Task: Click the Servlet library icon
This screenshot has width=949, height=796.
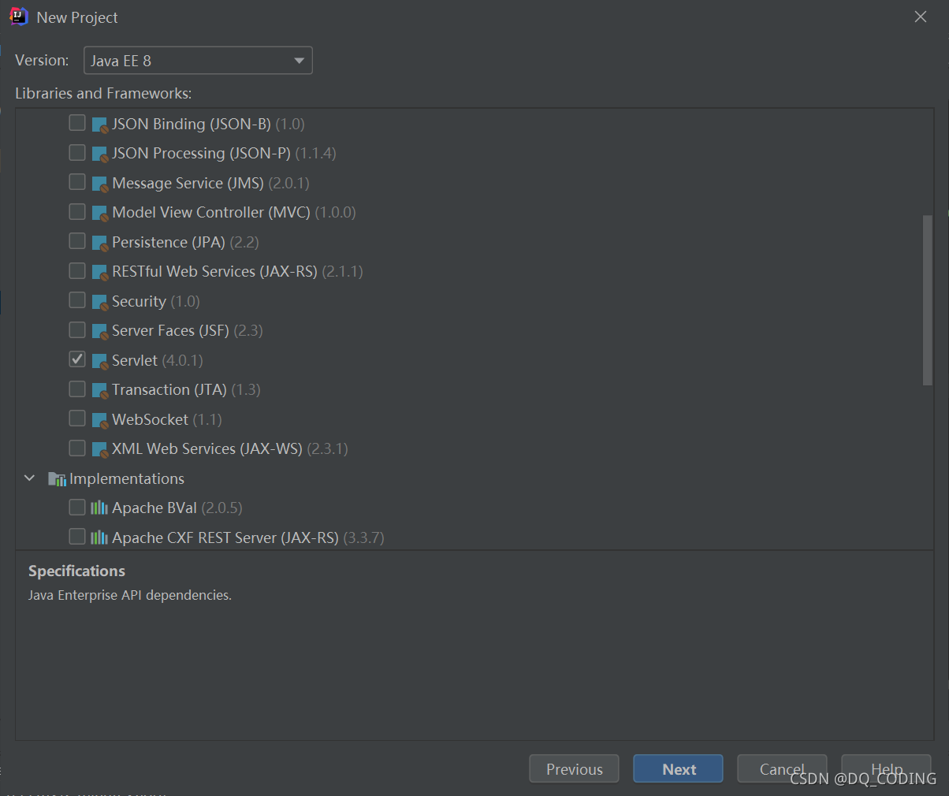Action: tap(99, 361)
